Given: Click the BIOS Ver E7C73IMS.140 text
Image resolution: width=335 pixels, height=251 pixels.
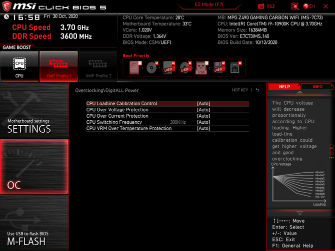Looking at the screenshot, I should 243,36.
